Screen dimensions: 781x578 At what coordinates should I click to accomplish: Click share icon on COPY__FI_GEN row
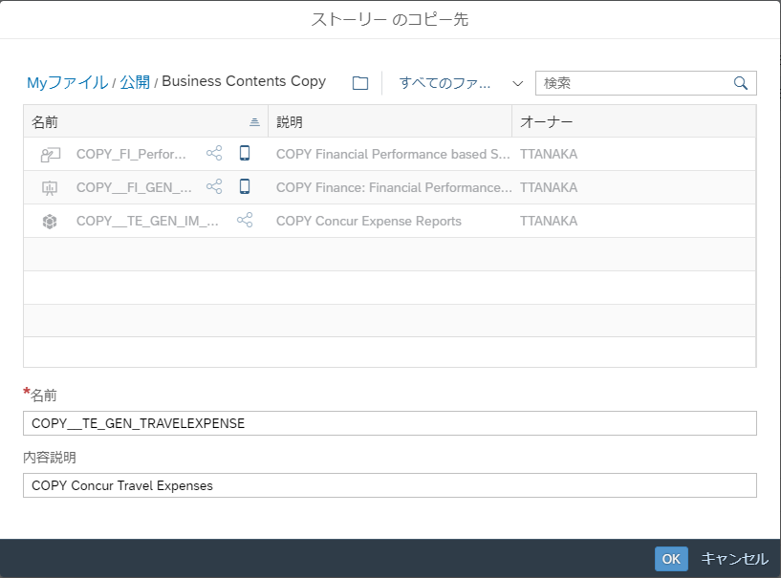[214, 187]
